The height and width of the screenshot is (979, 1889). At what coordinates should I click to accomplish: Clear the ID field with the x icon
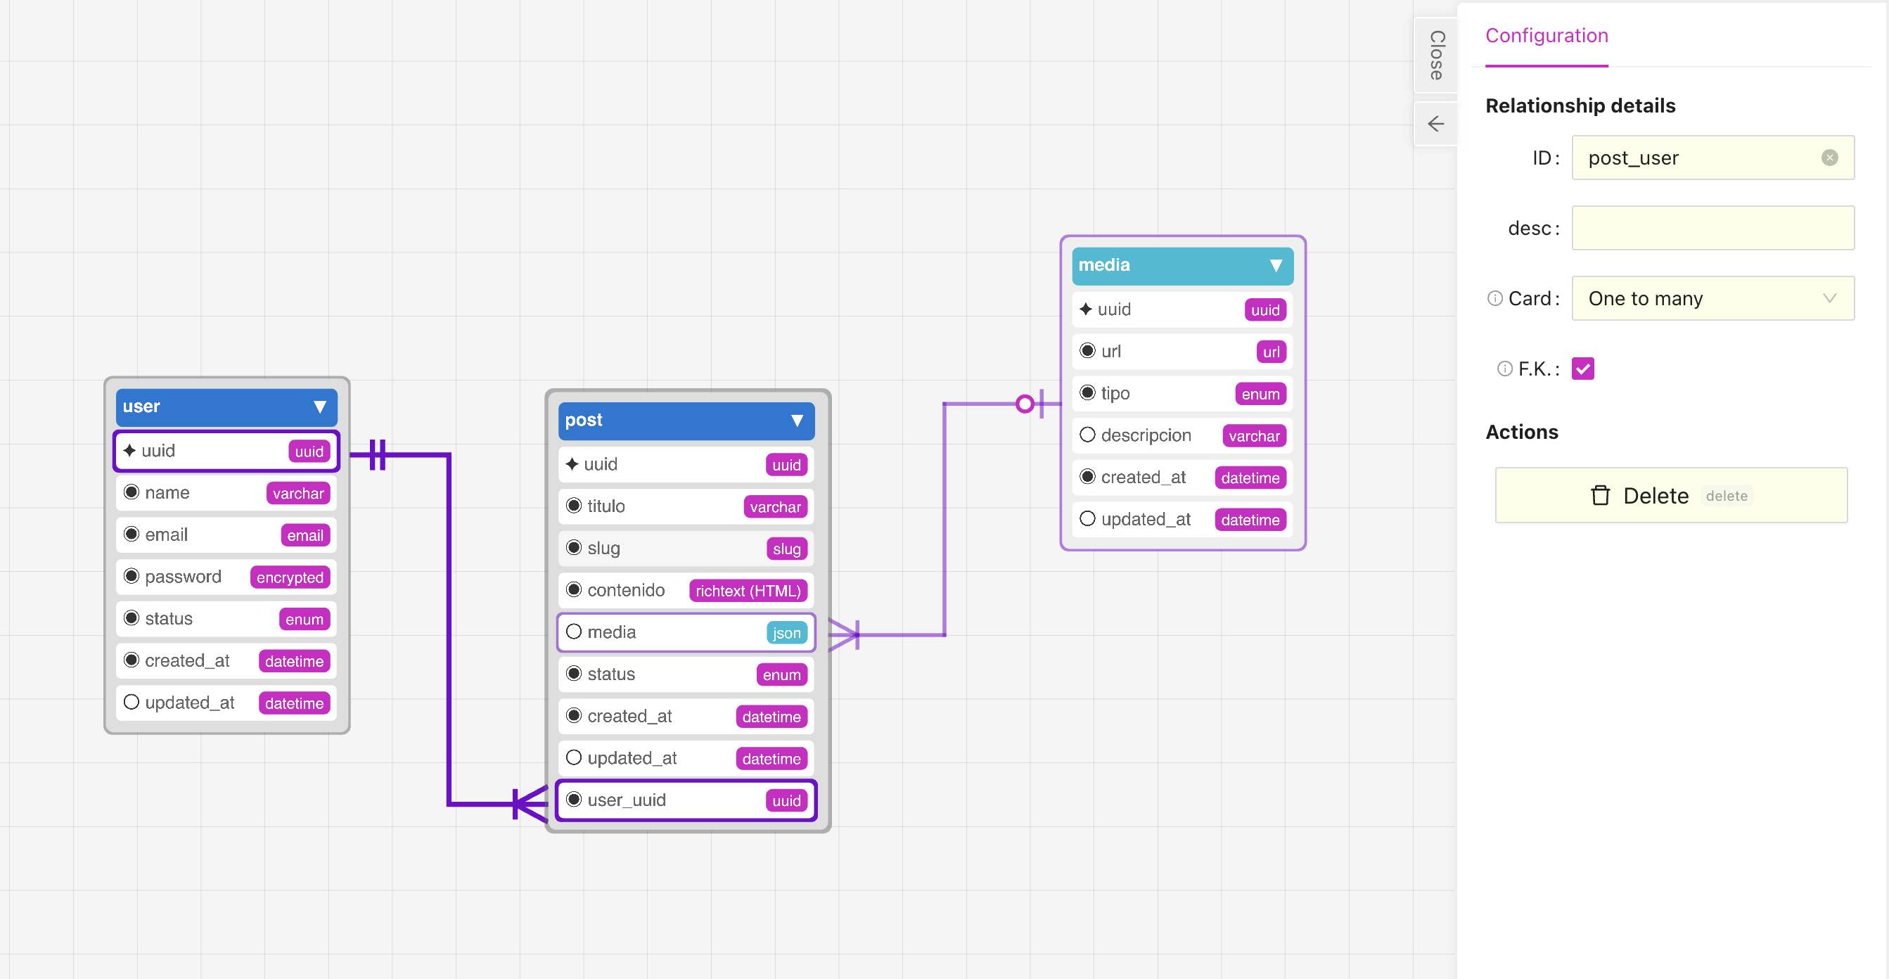point(1829,158)
